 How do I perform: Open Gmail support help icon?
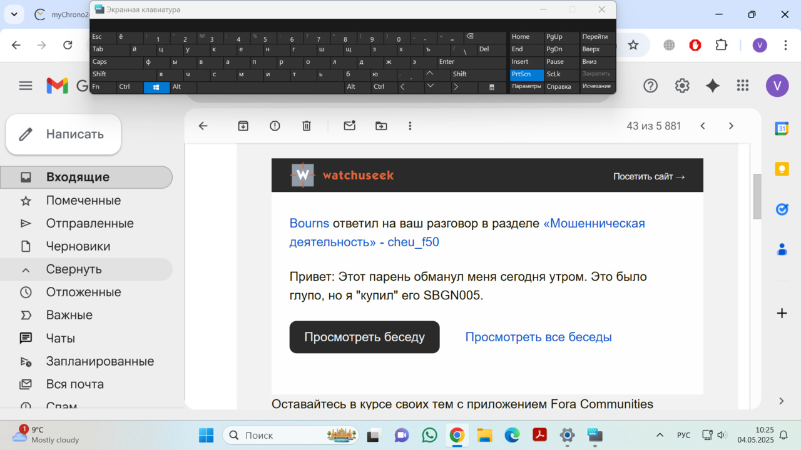tap(651, 86)
